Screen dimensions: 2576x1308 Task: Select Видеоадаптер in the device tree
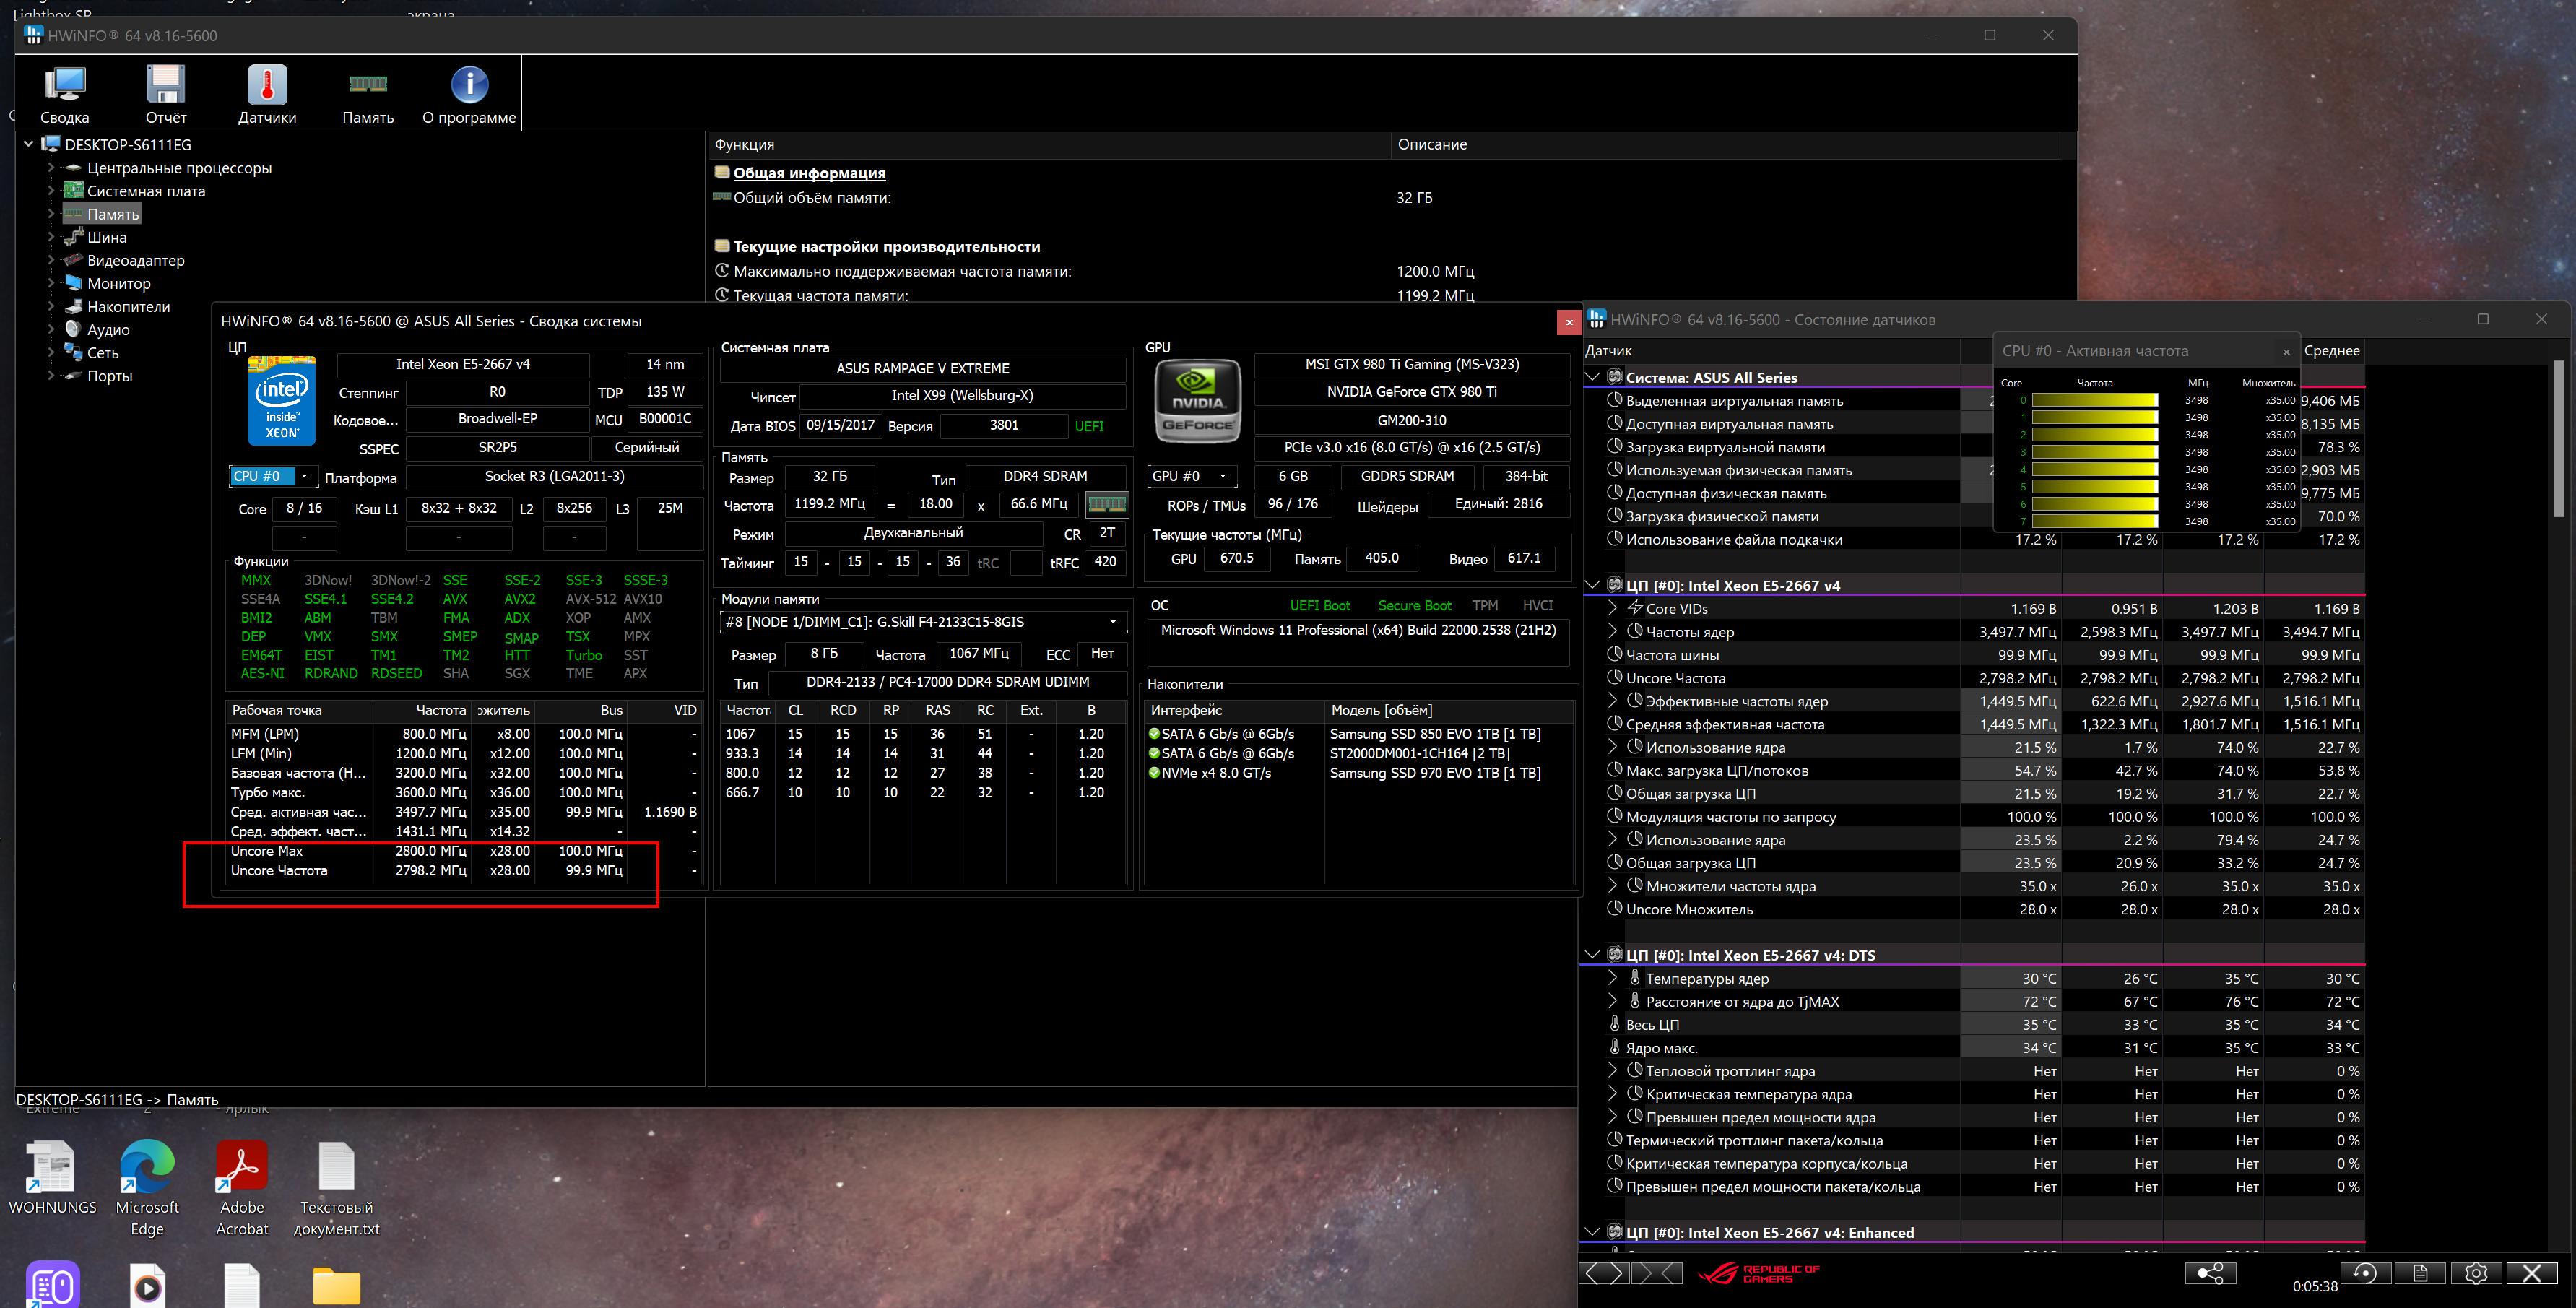point(135,260)
